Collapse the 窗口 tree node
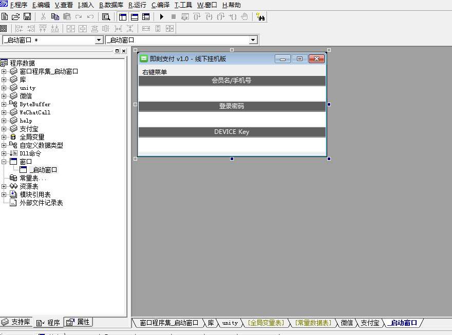Screen dimensions: 452x335 4,162
